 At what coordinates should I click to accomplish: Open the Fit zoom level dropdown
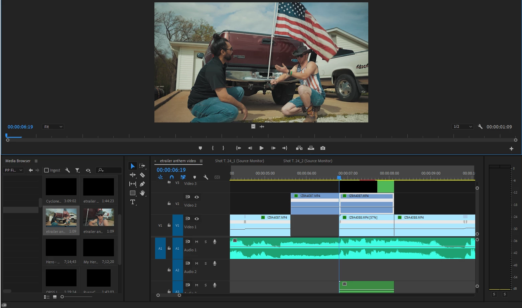pos(53,127)
